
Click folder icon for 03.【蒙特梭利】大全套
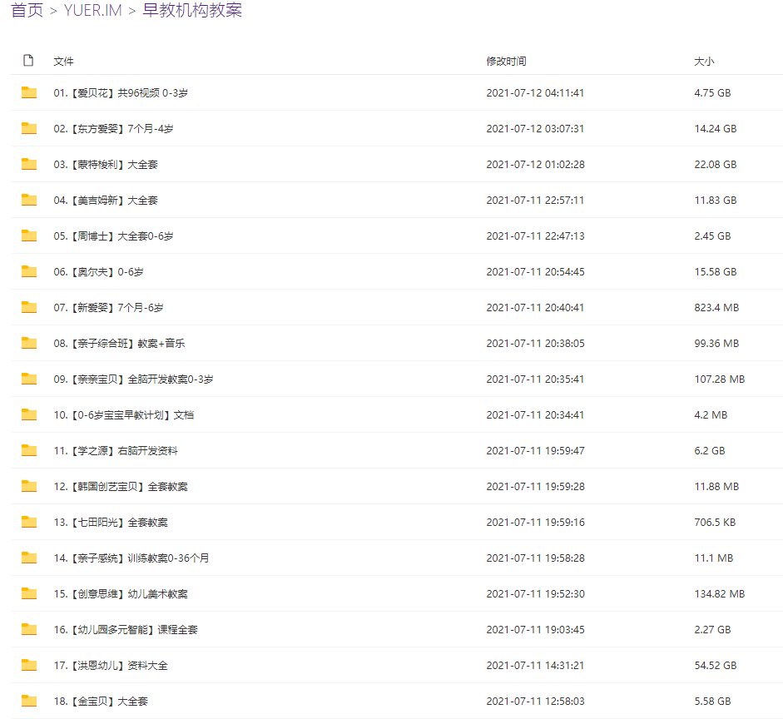coord(29,164)
